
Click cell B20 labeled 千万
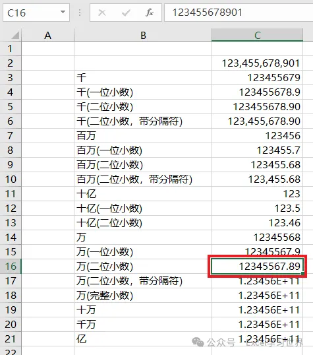[143, 324]
